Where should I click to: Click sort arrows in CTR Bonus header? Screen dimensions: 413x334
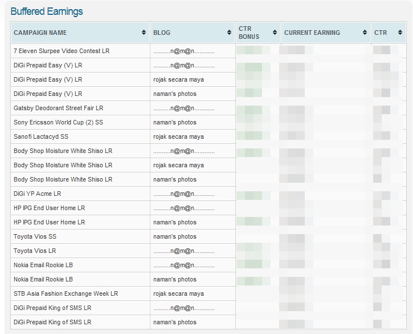click(x=275, y=33)
